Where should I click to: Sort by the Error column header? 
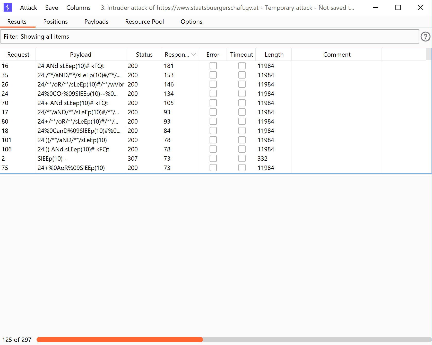coord(213,55)
